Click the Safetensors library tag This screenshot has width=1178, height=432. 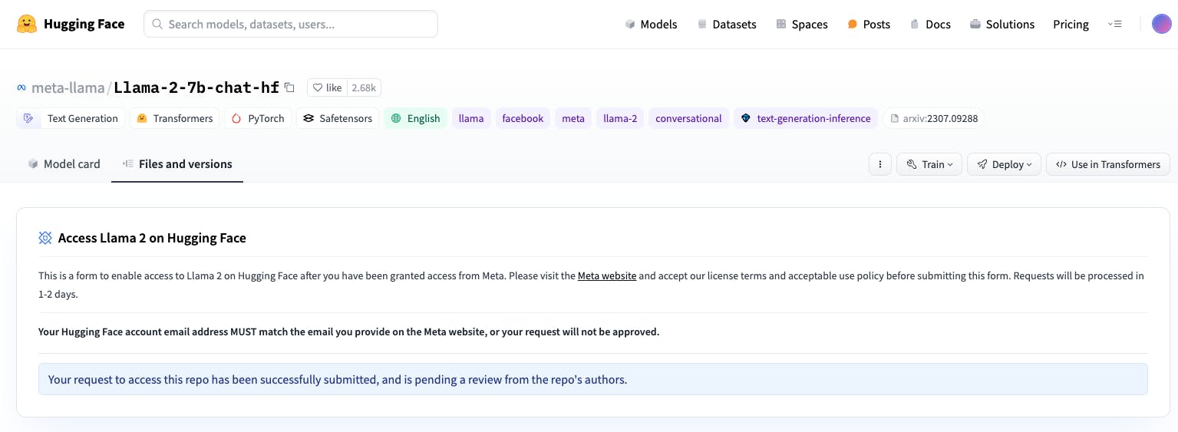(338, 118)
